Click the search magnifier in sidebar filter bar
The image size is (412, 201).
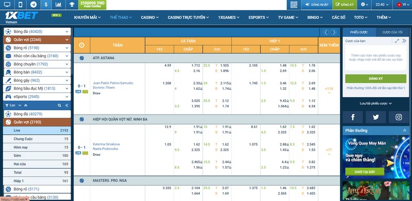[x=59, y=105]
